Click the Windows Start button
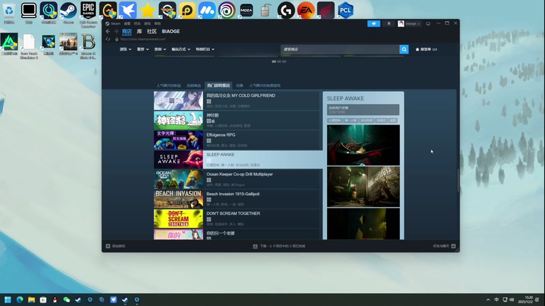The width and height of the screenshot is (545, 306). [7, 300]
